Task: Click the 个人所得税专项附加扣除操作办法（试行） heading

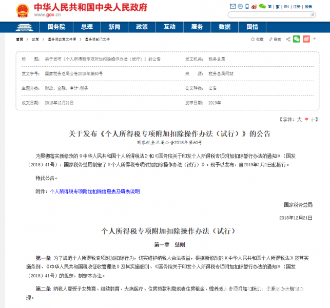Action: (168, 231)
